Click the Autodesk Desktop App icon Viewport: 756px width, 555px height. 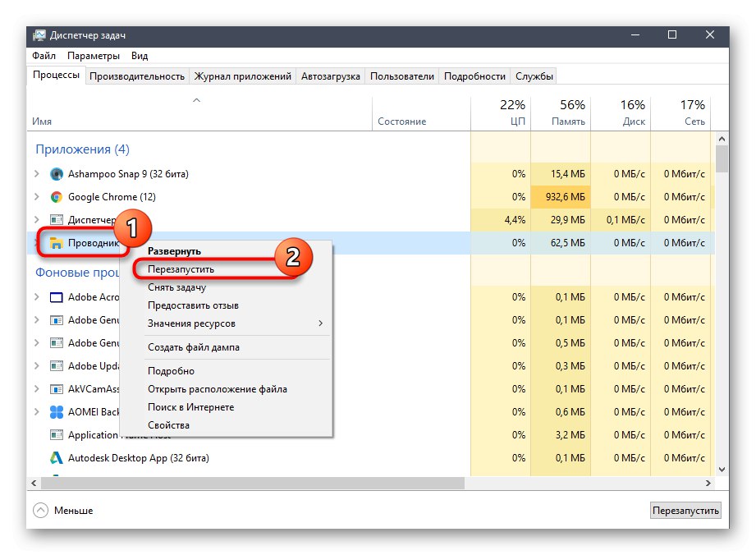pyautogui.click(x=57, y=458)
